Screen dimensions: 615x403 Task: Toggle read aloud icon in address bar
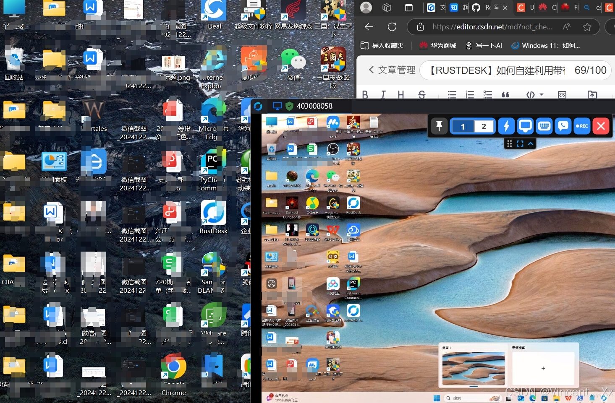(567, 27)
